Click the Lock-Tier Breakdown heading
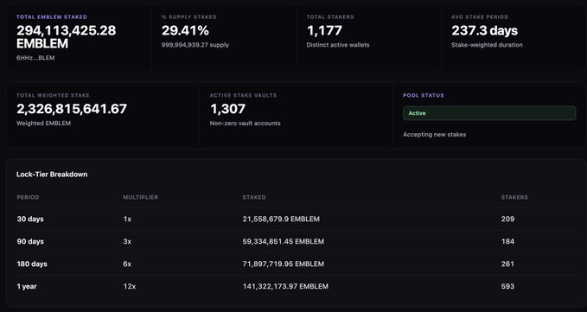This screenshot has width=587, height=312. click(52, 175)
